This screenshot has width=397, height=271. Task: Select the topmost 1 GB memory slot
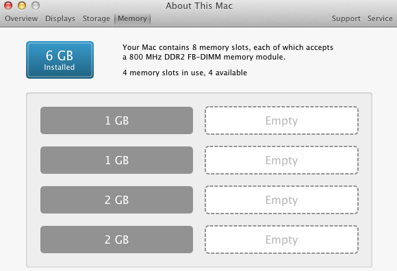[117, 120]
